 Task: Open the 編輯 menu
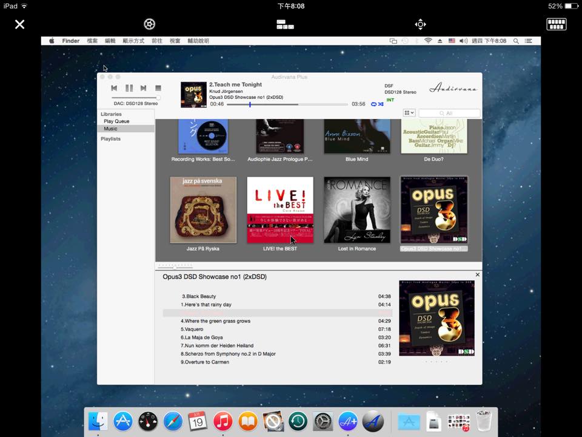110,41
